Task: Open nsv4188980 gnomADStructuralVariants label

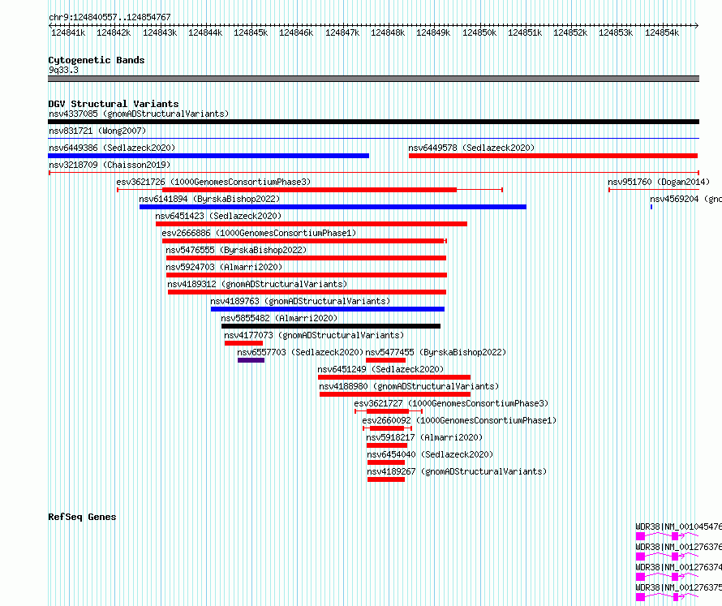Action: click(409, 386)
